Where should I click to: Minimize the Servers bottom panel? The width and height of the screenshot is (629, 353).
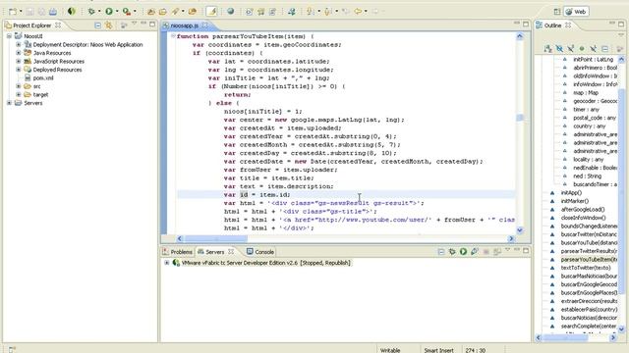pos(517,250)
